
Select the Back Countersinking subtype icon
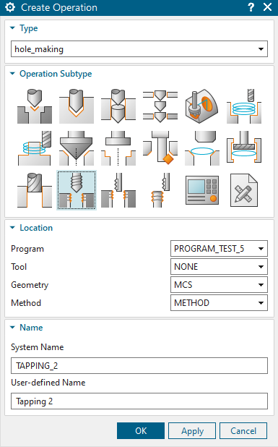(x=202, y=106)
